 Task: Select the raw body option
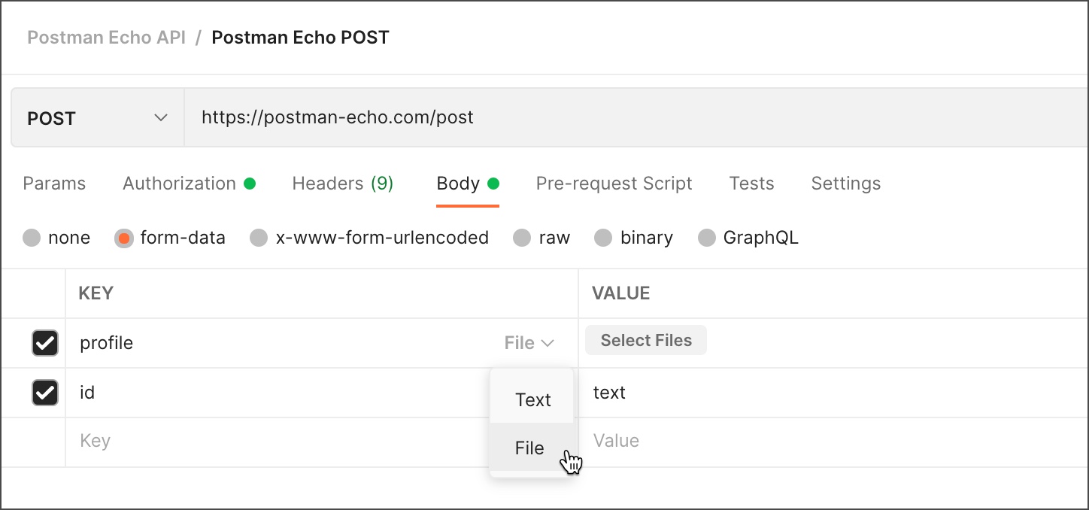522,238
